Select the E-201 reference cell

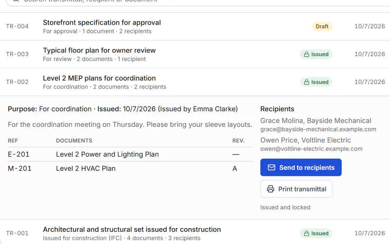pos(19,155)
